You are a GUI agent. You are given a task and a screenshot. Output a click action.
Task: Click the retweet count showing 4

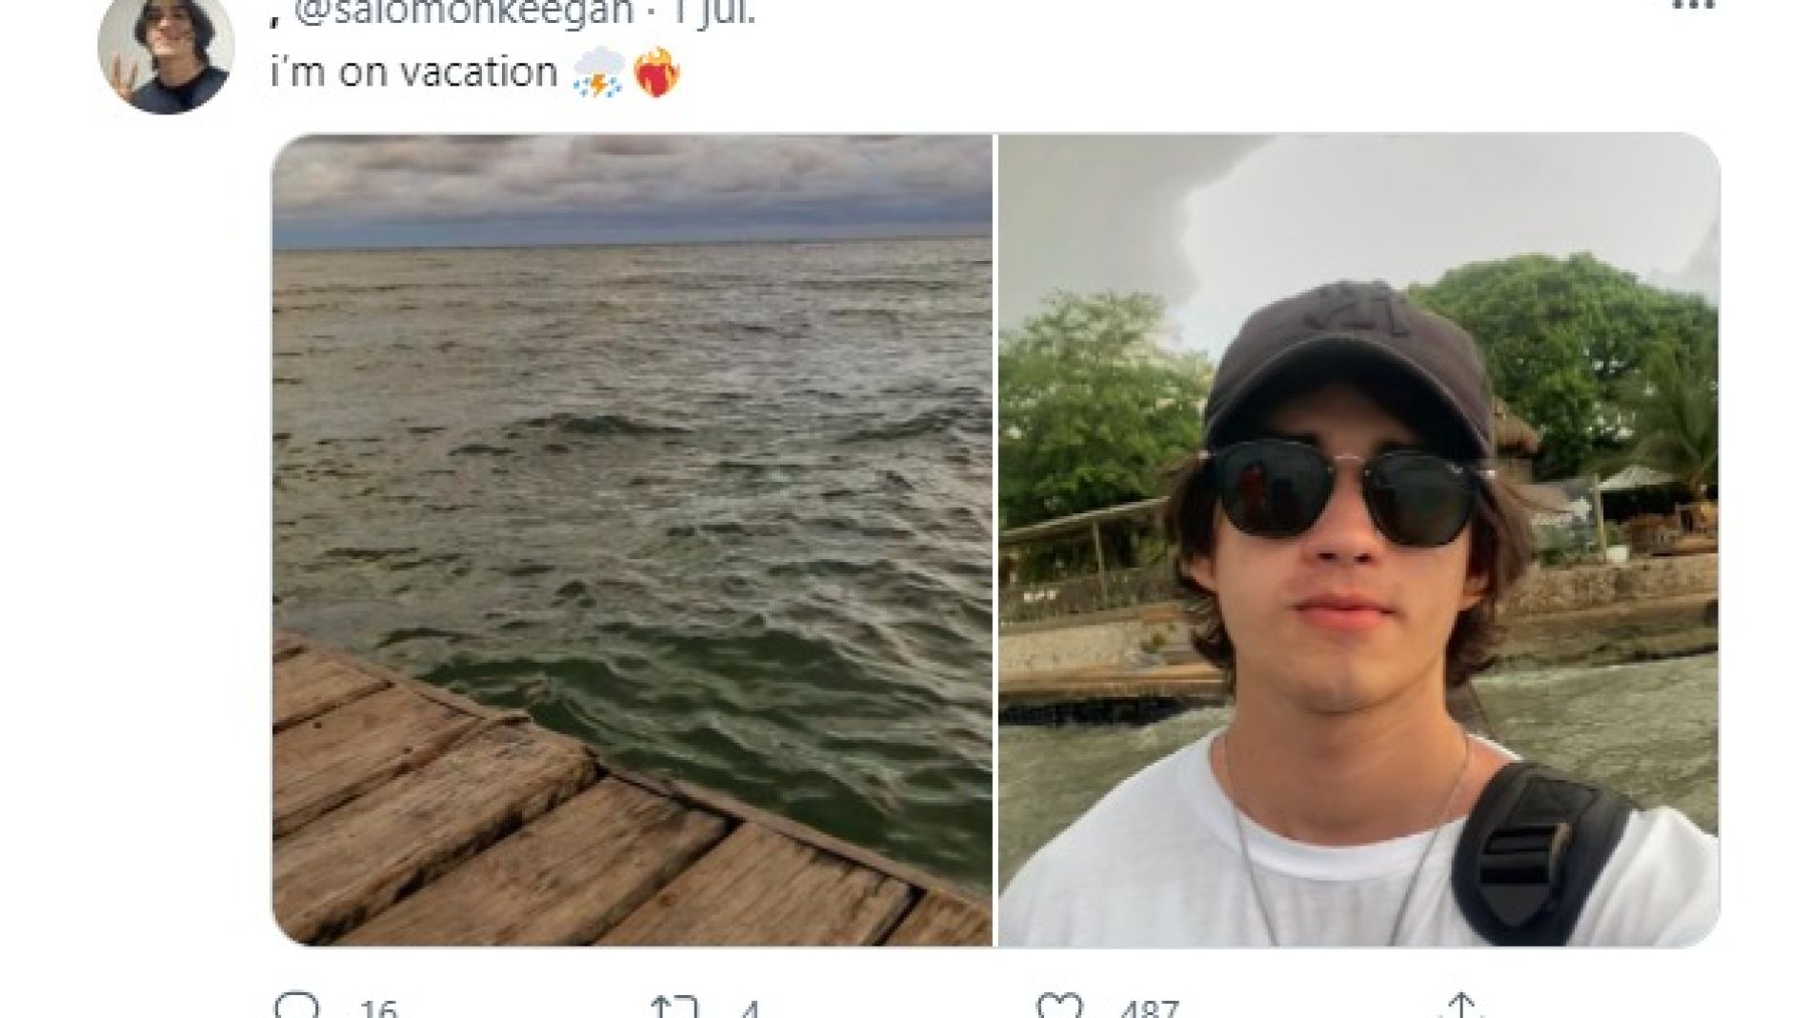click(x=750, y=1009)
